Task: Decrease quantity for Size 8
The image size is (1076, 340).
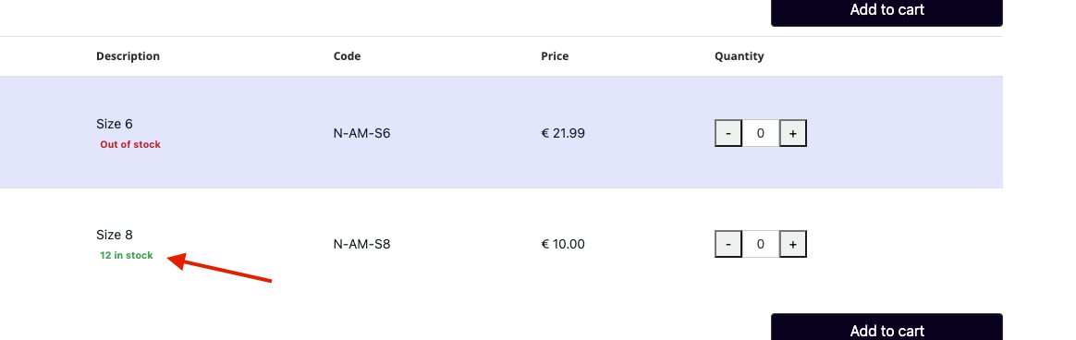Action: [x=728, y=244]
